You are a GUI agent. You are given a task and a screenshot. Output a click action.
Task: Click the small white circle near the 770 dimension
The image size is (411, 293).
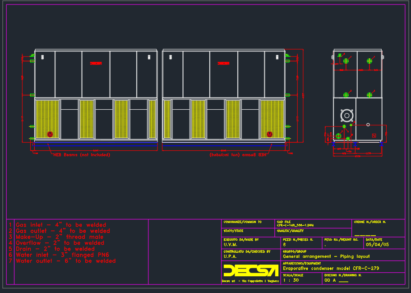[368, 125]
